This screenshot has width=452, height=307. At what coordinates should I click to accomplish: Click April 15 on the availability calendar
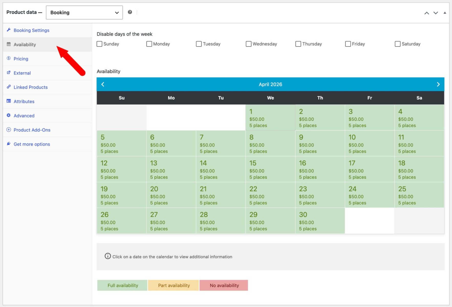tap(270, 169)
